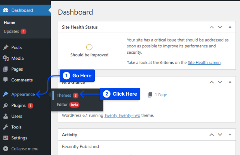Image resolution: width=240 pixels, height=155 pixels.
Task: Move Activity panel up
Action: (212, 135)
